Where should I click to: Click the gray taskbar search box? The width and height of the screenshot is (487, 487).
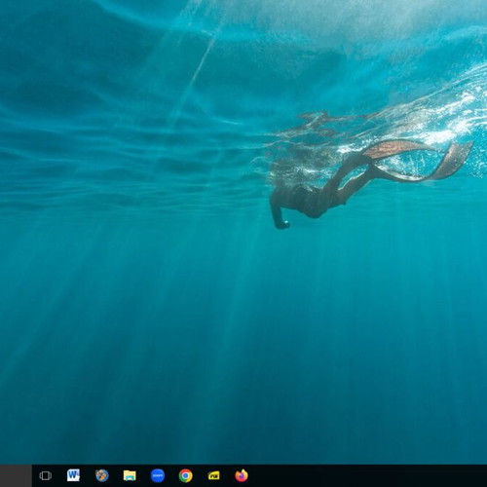click(x=16, y=476)
